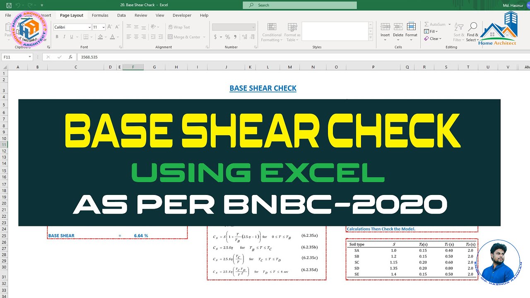
Task: Switch to the Developer tab
Action: click(182, 15)
